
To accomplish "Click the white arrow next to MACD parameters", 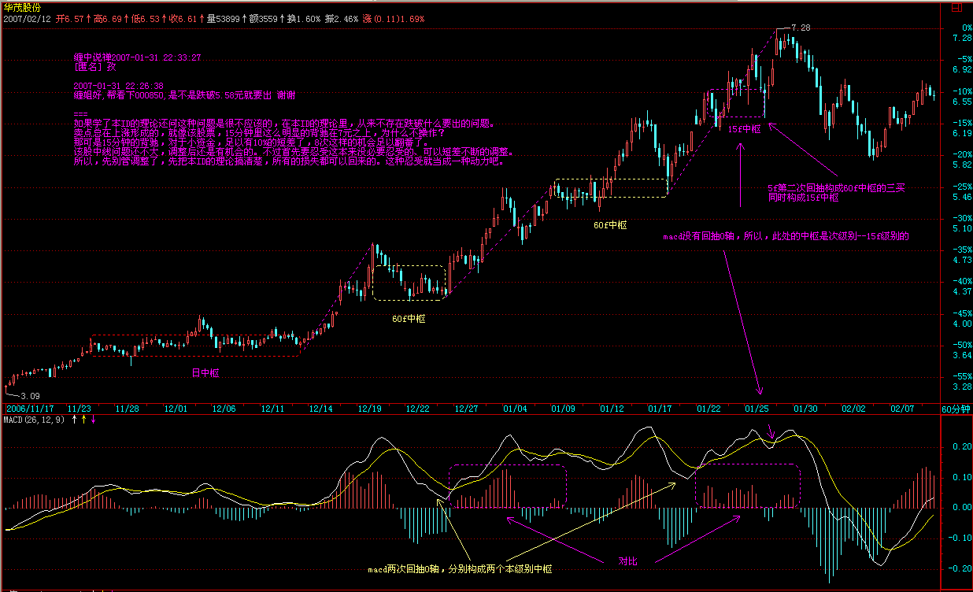I will click(75, 420).
